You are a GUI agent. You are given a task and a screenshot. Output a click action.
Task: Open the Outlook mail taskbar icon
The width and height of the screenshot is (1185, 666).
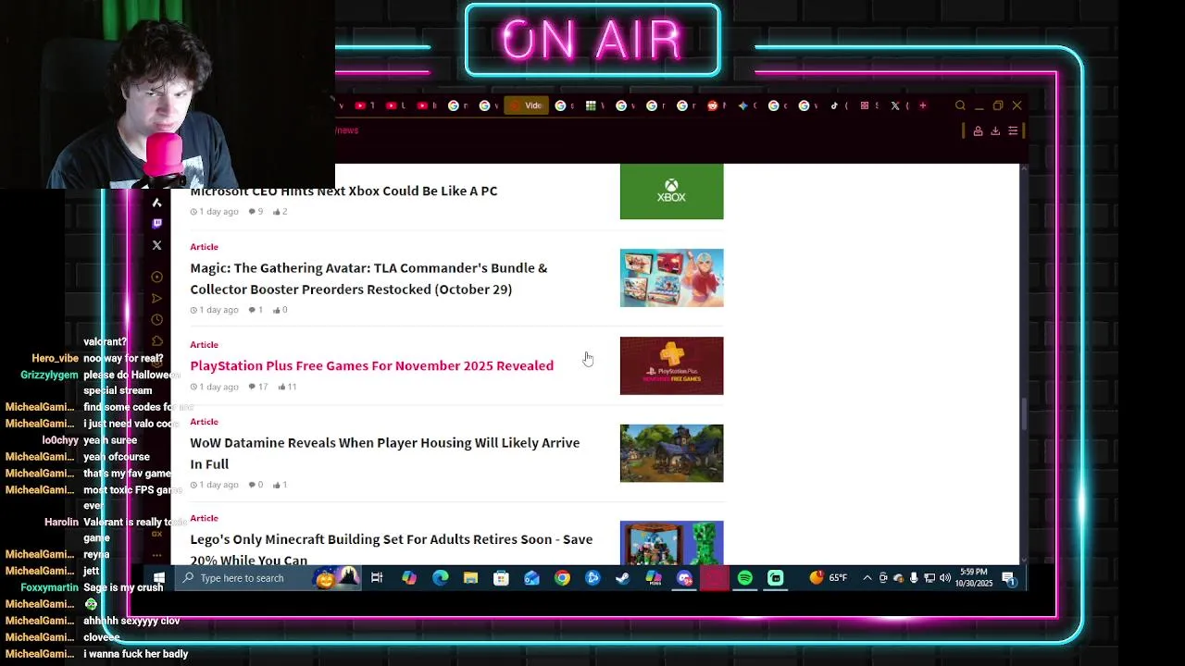pyautogui.click(x=531, y=578)
